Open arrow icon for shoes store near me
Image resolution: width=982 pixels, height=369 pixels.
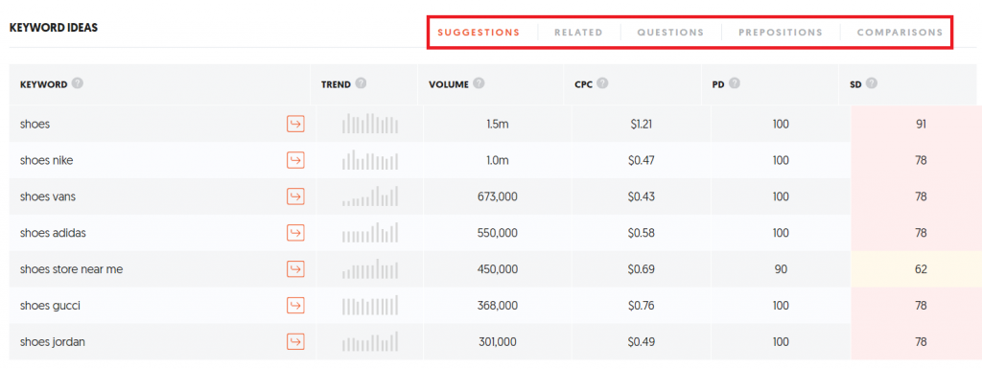pyautogui.click(x=295, y=269)
